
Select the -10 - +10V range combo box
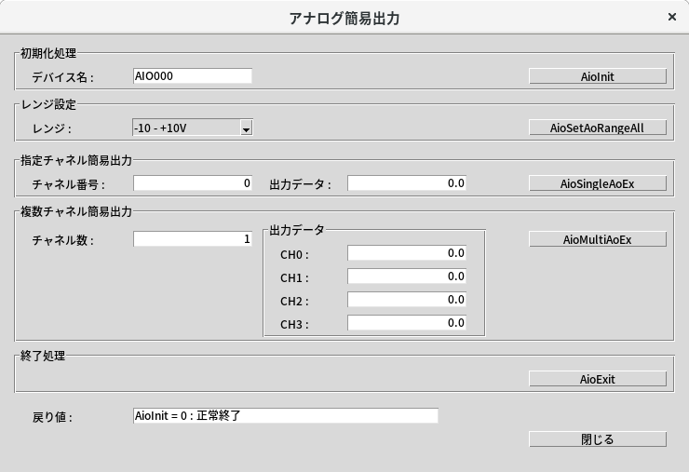point(185,128)
